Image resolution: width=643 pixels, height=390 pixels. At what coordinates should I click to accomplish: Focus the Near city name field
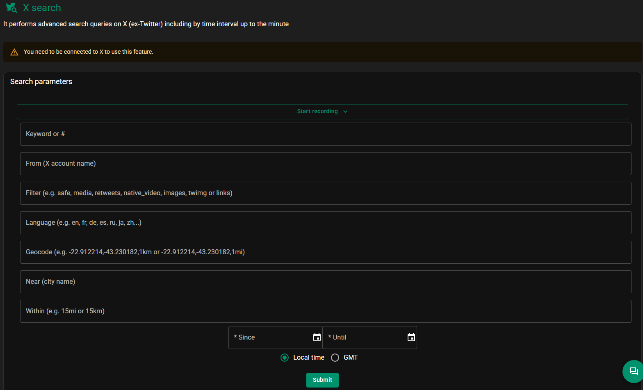coord(325,282)
